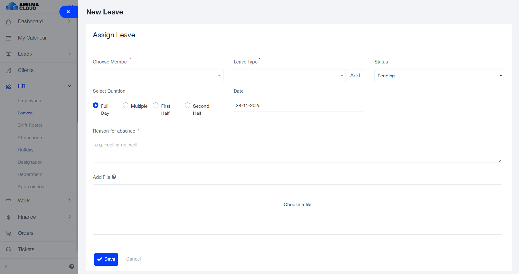Click the Add File help tooltip icon

pyautogui.click(x=114, y=177)
